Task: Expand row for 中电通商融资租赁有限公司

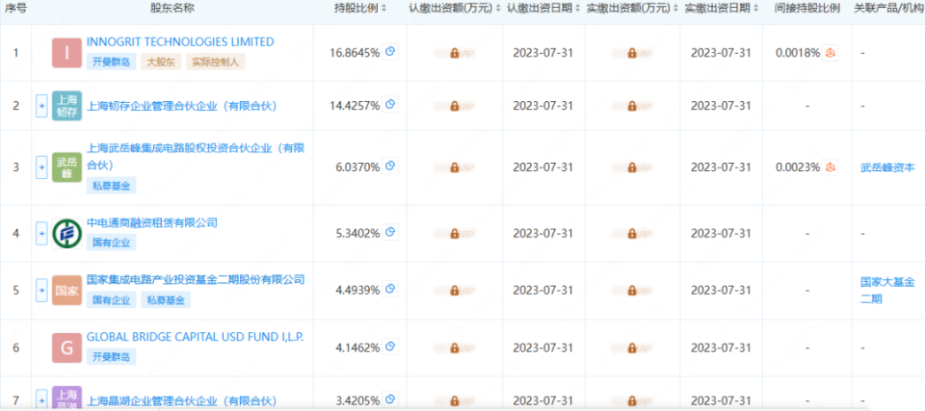Action: coord(41,233)
